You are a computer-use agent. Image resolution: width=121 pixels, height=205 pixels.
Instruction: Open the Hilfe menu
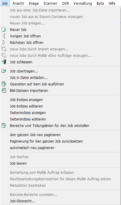coord(112,3)
